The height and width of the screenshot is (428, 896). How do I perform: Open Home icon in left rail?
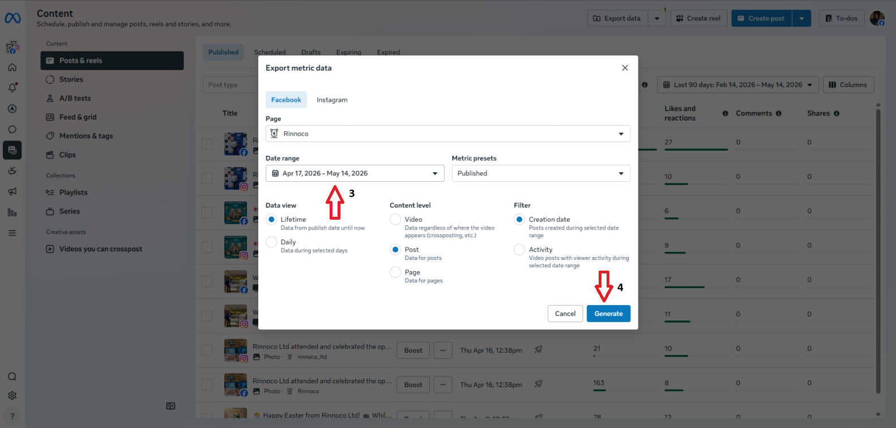click(x=12, y=67)
